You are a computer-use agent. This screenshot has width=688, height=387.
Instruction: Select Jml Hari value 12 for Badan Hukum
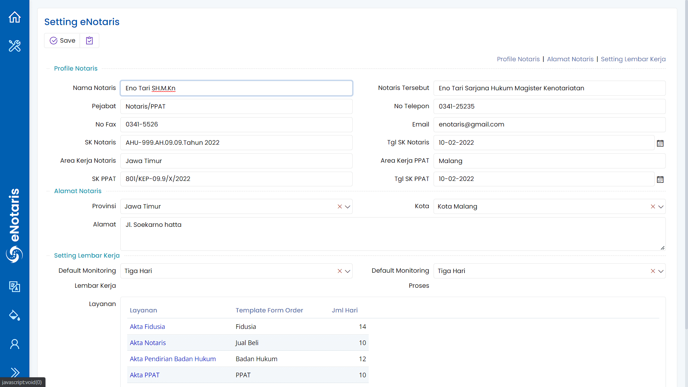click(x=362, y=359)
